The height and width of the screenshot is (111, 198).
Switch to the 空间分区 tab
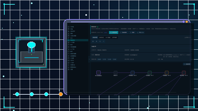click(101, 38)
